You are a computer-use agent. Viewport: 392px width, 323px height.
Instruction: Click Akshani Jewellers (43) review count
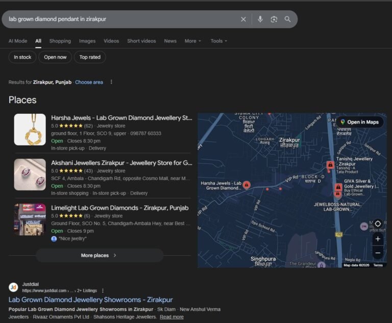click(x=88, y=171)
